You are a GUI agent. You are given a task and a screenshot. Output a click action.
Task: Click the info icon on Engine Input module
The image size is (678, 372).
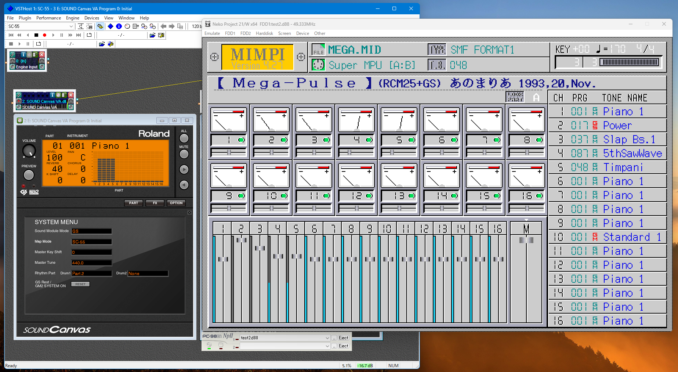[x=23, y=54]
